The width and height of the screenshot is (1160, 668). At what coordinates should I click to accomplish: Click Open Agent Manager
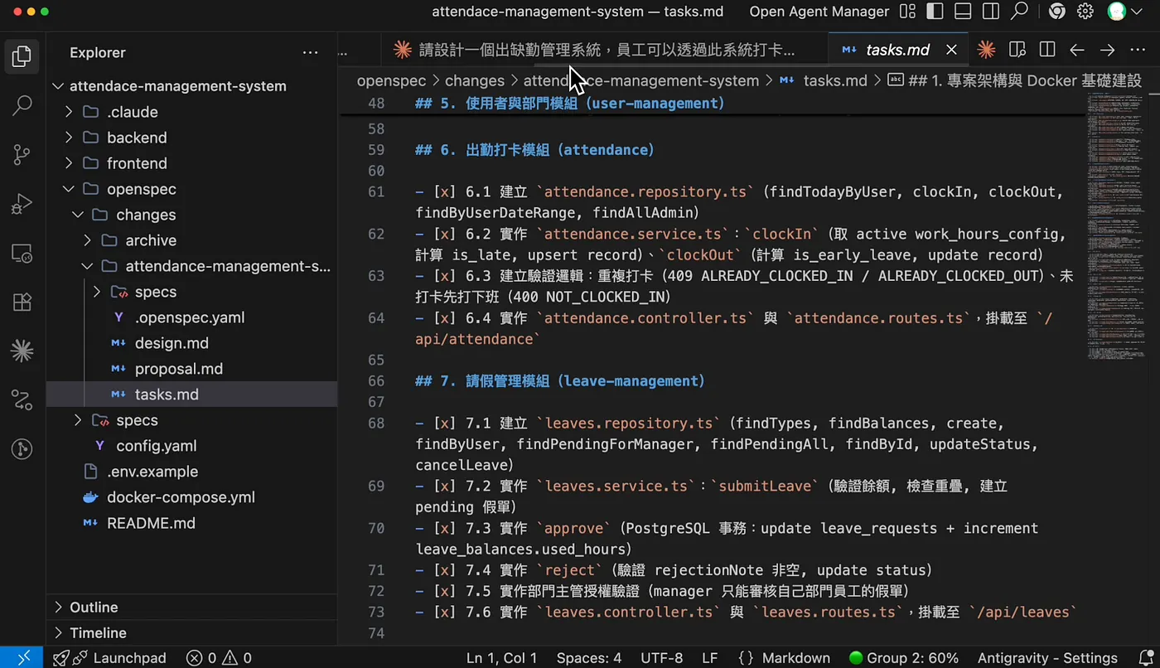tap(819, 12)
